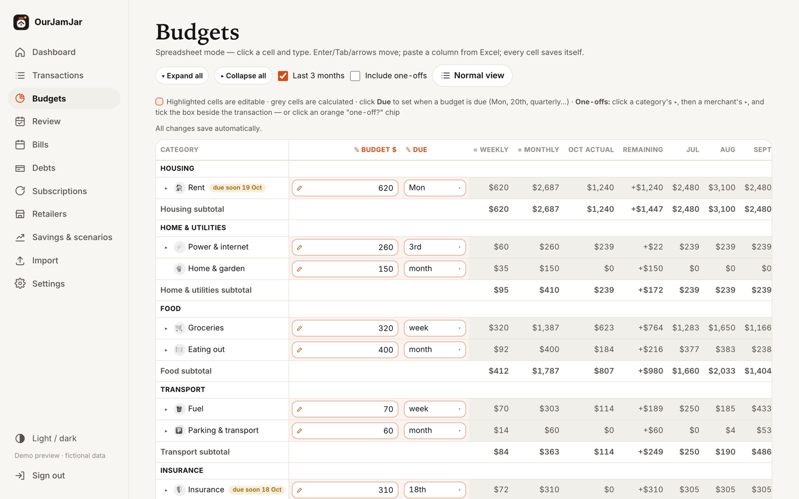Click the Insurance 'due soon 18 Oct' chip
The height and width of the screenshot is (499, 799).
click(257, 490)
